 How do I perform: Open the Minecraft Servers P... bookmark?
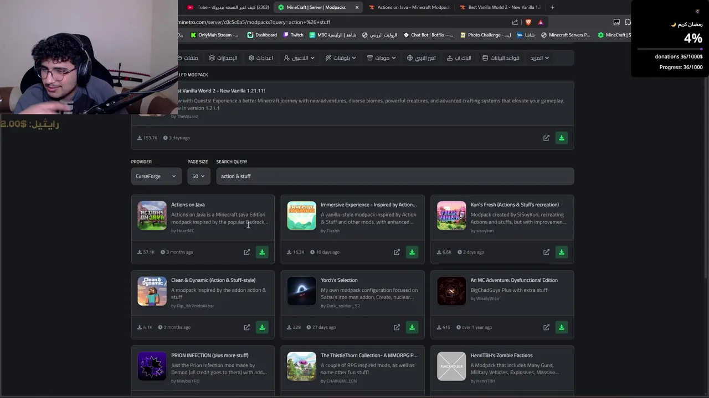[x=566, y=35]
